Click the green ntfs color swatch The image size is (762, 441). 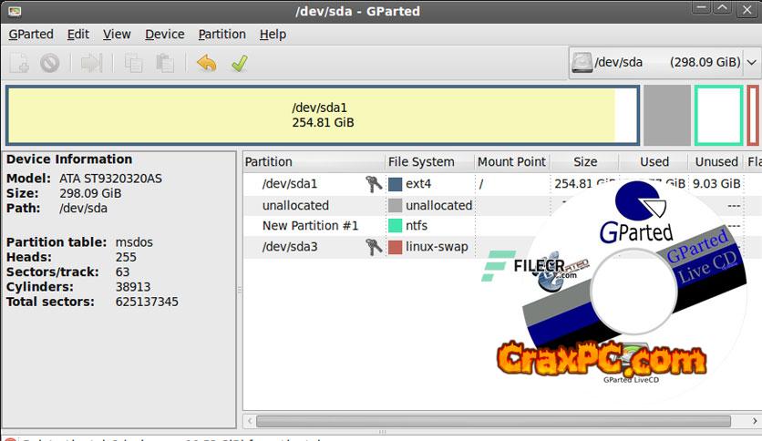click(x=395, y=225)
